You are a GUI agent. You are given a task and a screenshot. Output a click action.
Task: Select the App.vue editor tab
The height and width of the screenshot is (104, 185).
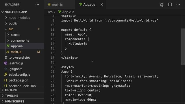coord(90,5)
